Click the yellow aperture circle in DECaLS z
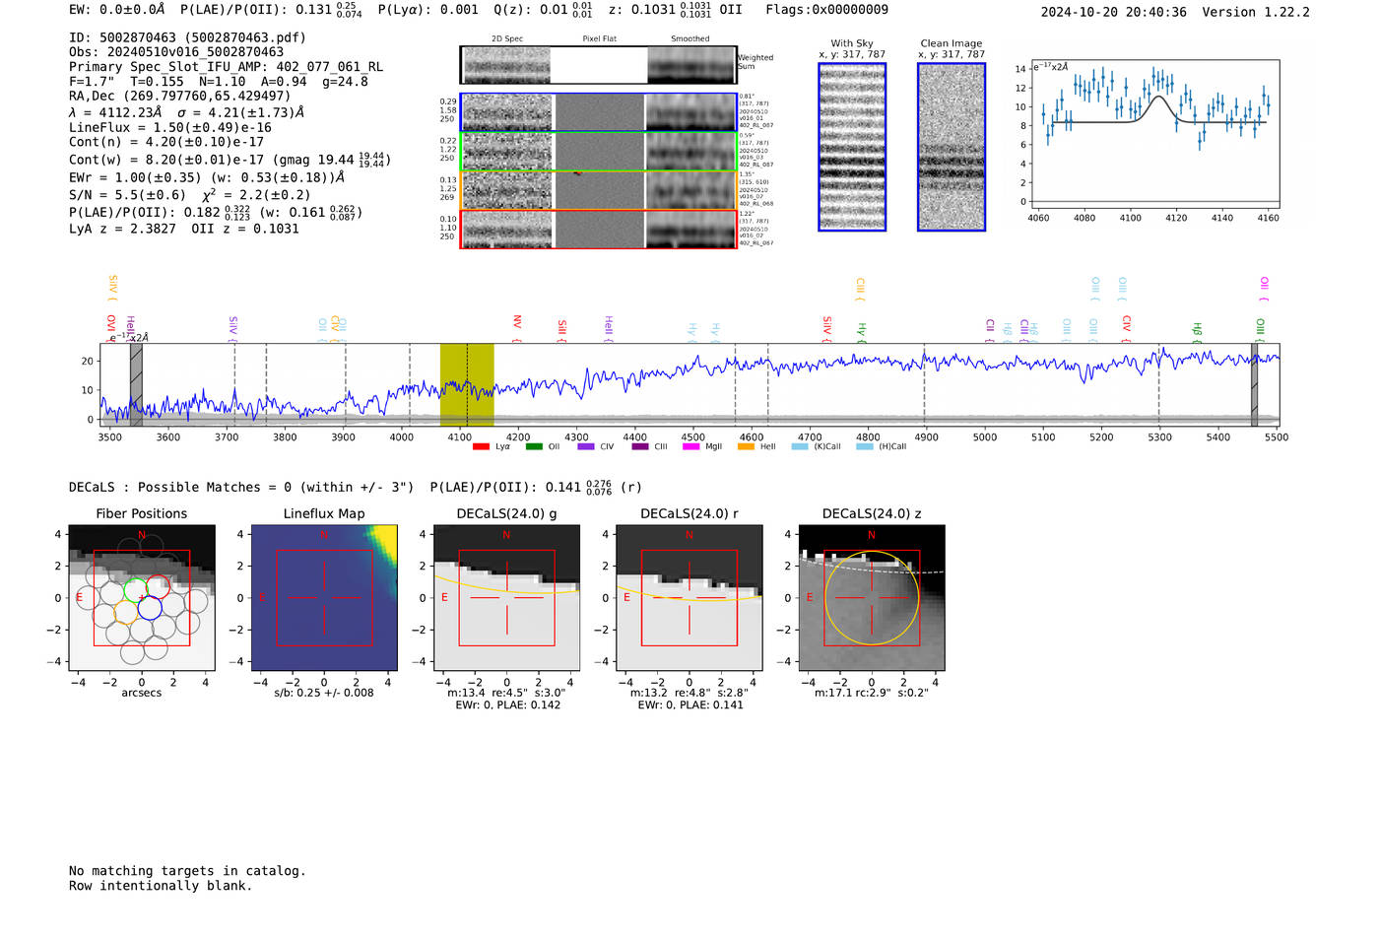Screen dimensions: 1379x939 (x=872, y=598)
